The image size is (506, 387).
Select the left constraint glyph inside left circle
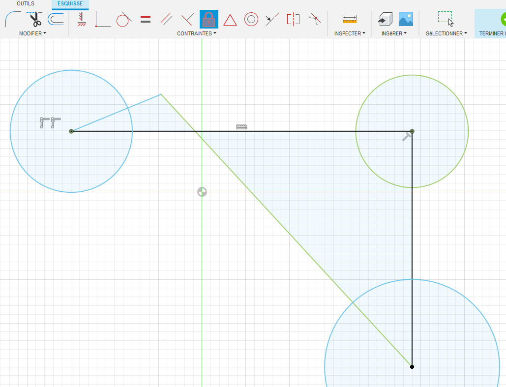[x=44, y=122]
